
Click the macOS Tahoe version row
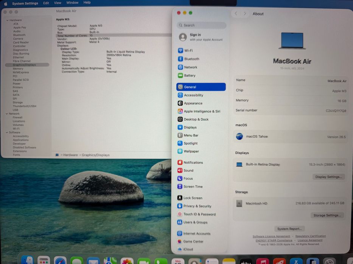(x=291, y=137)
